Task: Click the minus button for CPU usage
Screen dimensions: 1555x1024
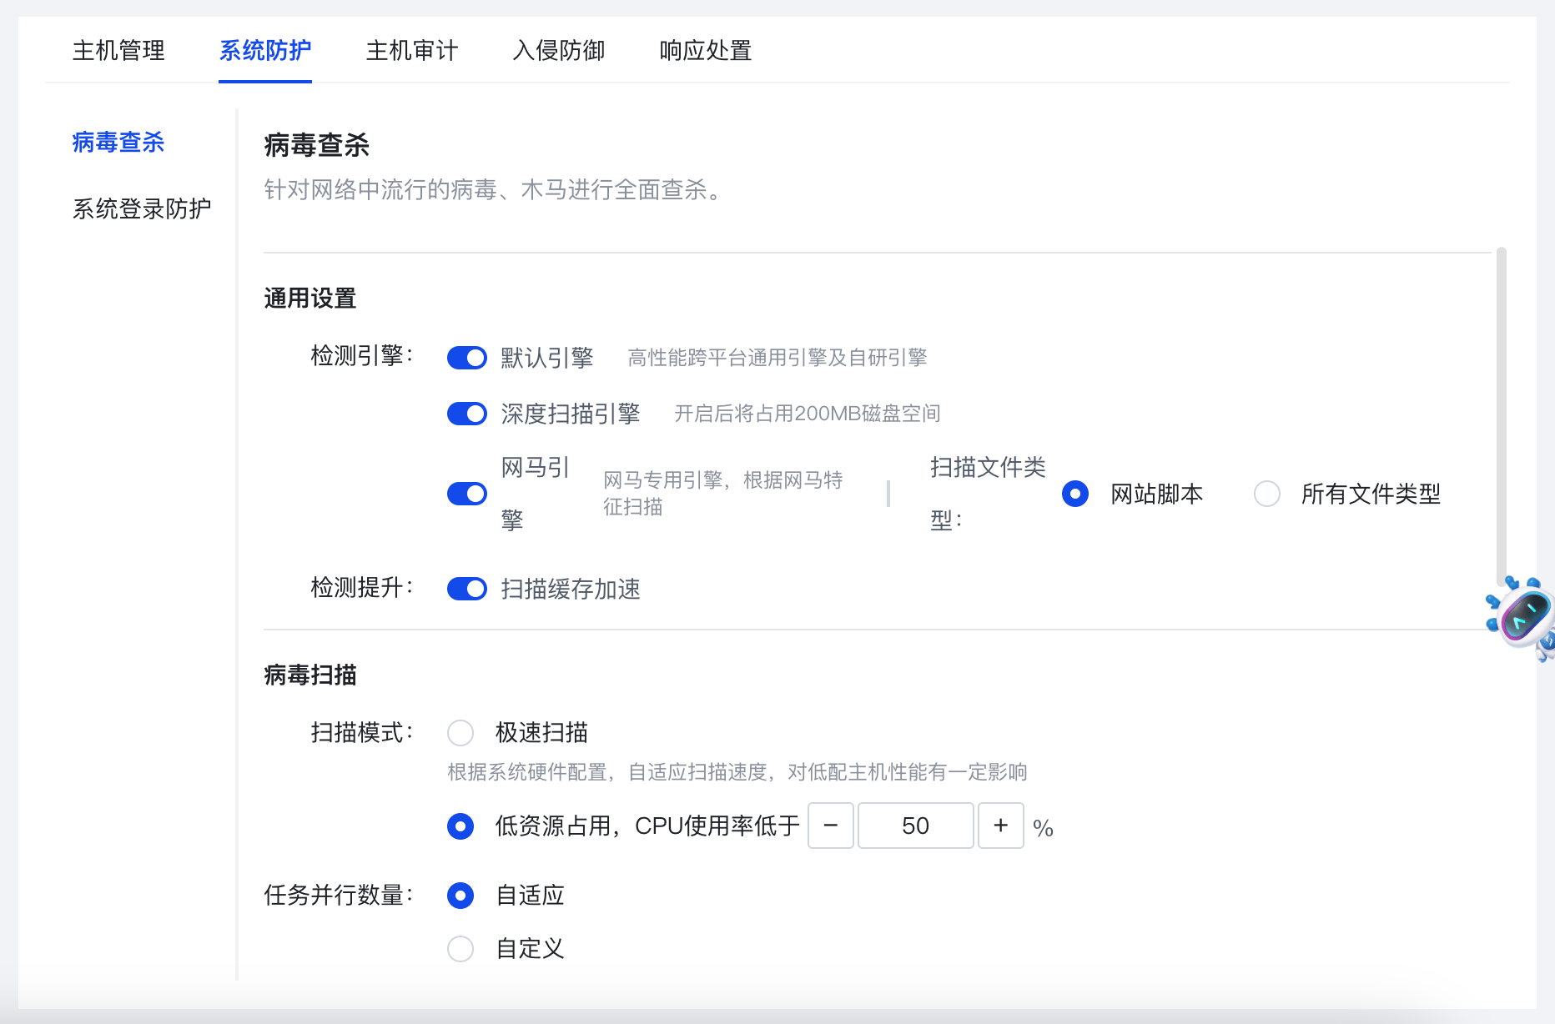Action: point(830,826)
